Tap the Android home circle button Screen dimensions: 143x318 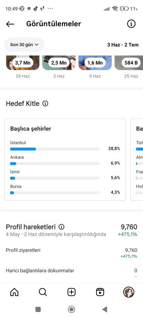click(x=71, y=309)
